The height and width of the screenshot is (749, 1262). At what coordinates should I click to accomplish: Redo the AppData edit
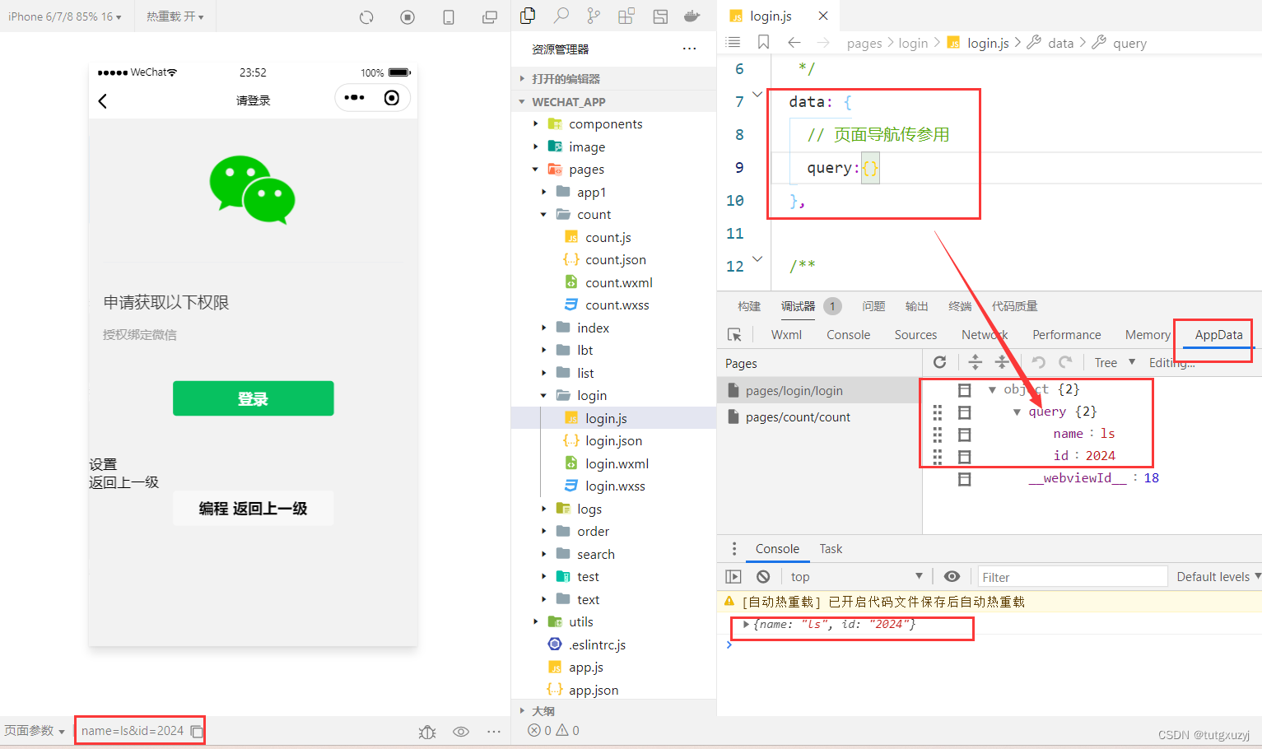[x=1065, y=361]
